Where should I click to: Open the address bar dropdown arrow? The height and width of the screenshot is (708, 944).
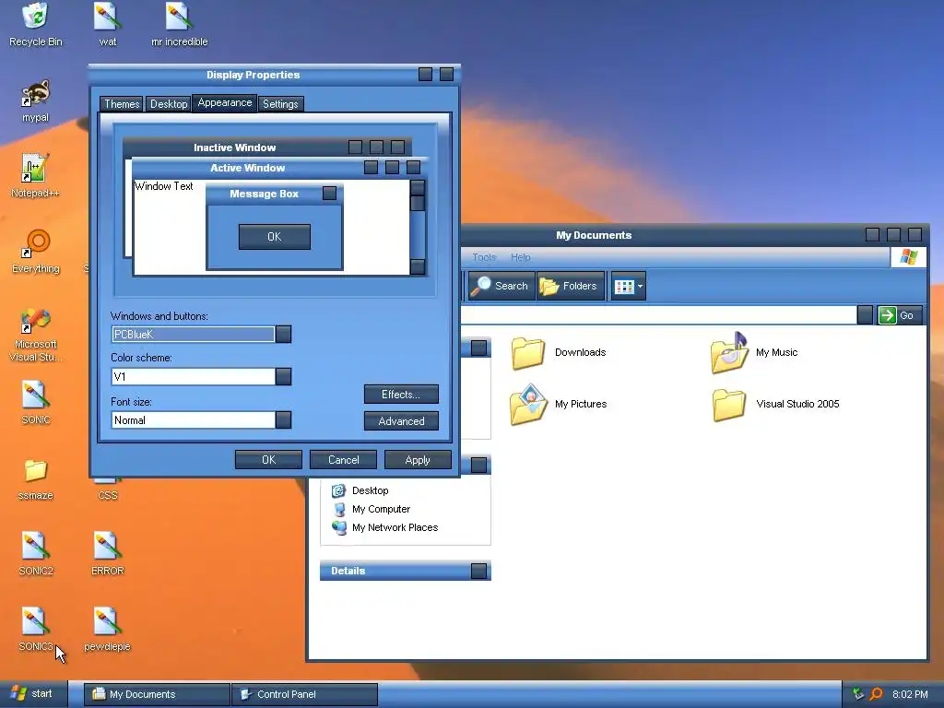[865, 315]
